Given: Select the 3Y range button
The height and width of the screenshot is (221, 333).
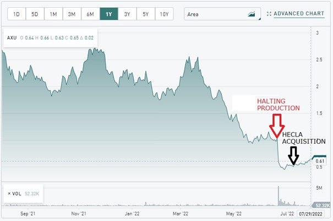Looking at the screenshot, I should [127, 14].
